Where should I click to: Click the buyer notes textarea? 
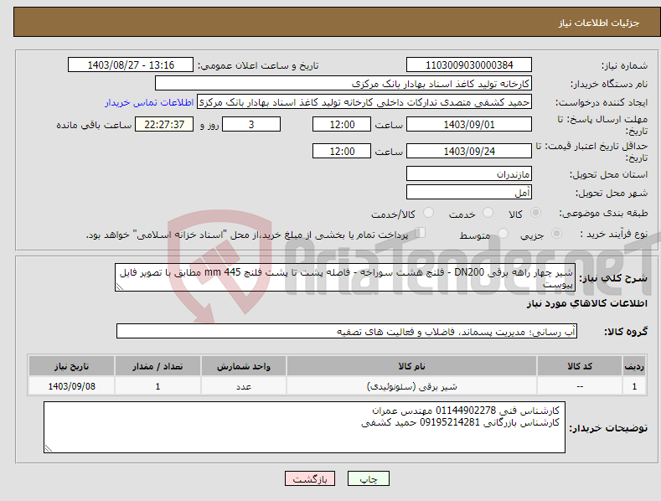(304, 427)
